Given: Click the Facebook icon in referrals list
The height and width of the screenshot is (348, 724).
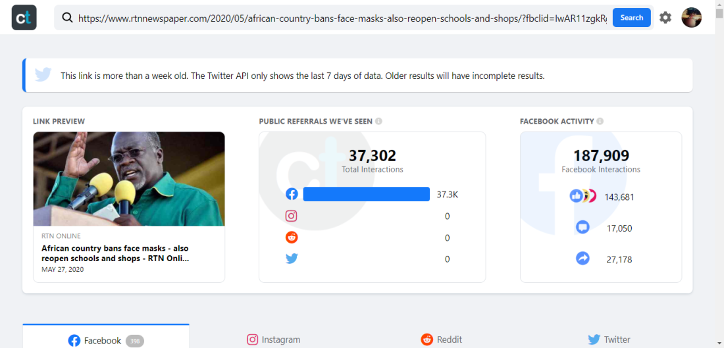Looking at the screenshot, I should pyautogui.click(x=292, y=194).
